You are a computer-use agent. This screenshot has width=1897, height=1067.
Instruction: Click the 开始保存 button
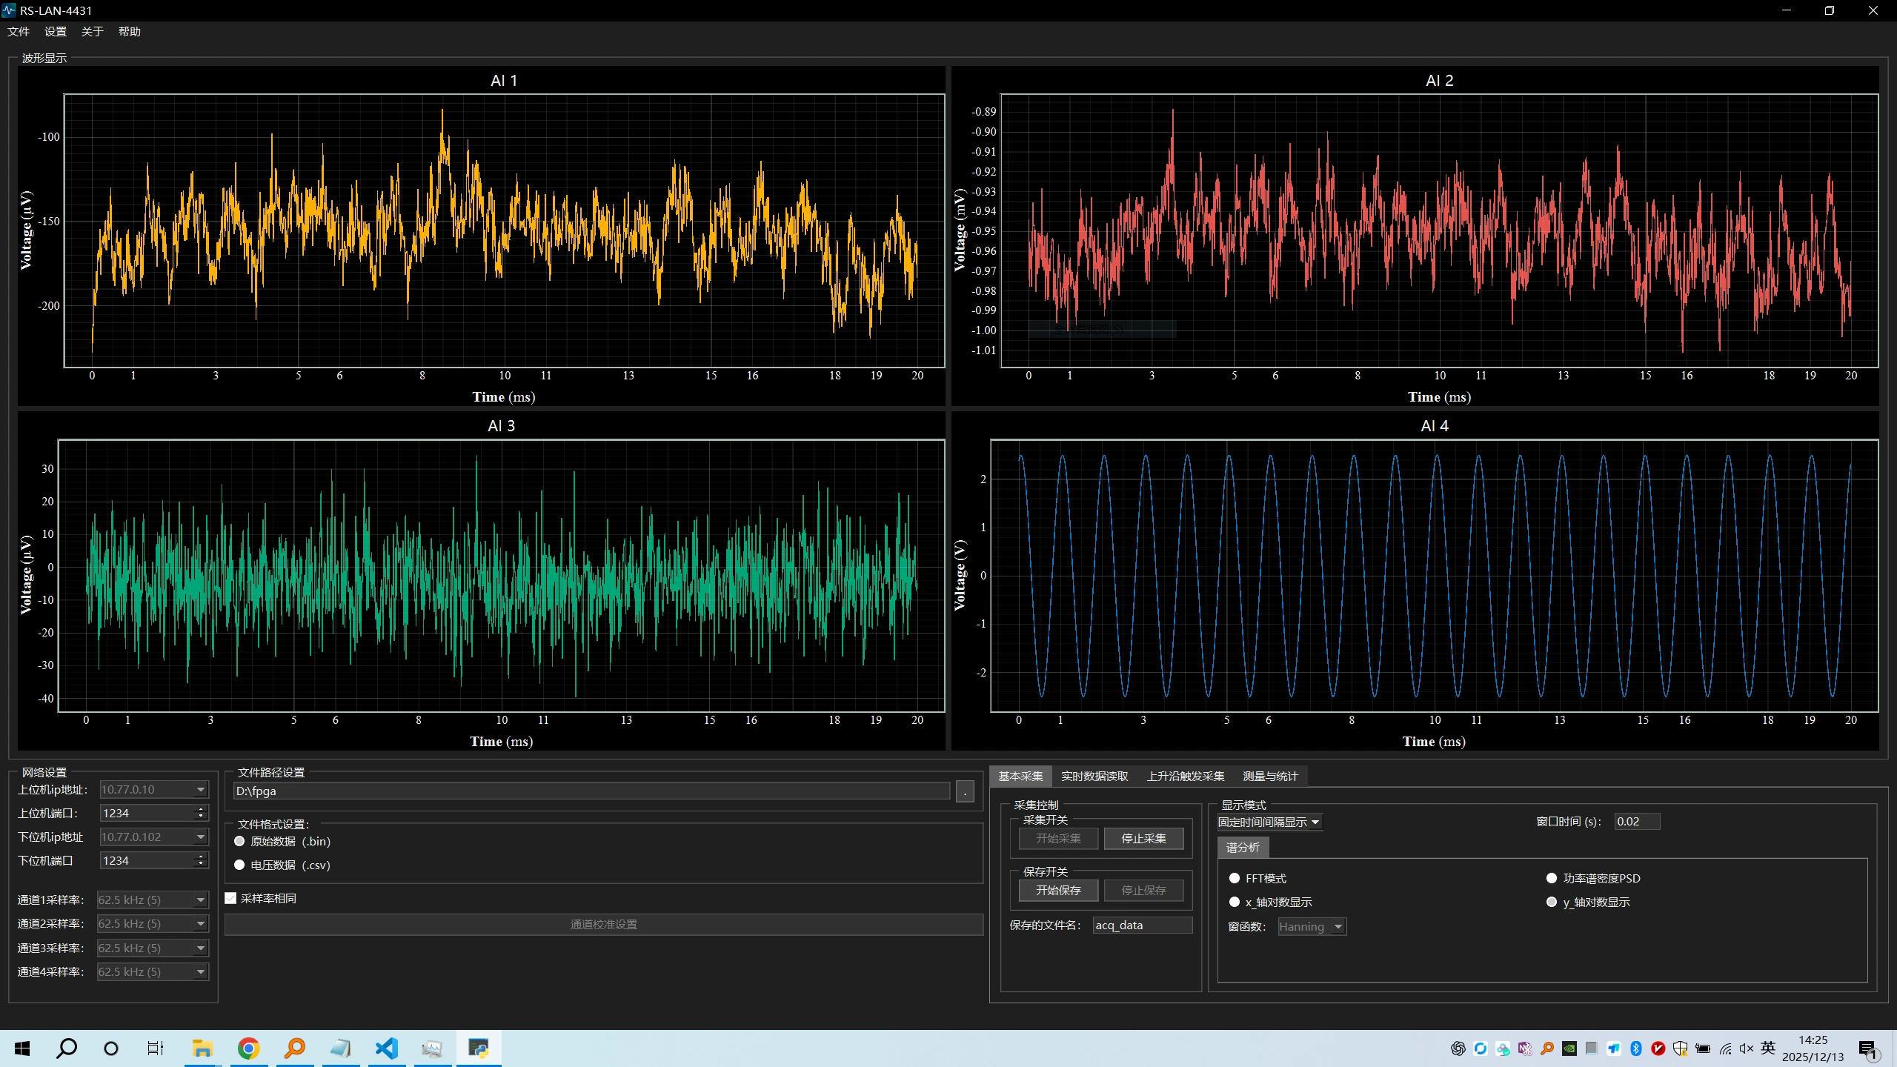[x=1057, y=890]
